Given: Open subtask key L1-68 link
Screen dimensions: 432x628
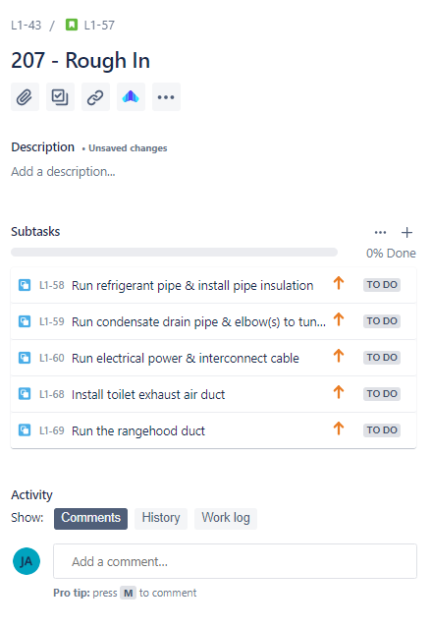Looking at the screenshot, I should [52, 394].
